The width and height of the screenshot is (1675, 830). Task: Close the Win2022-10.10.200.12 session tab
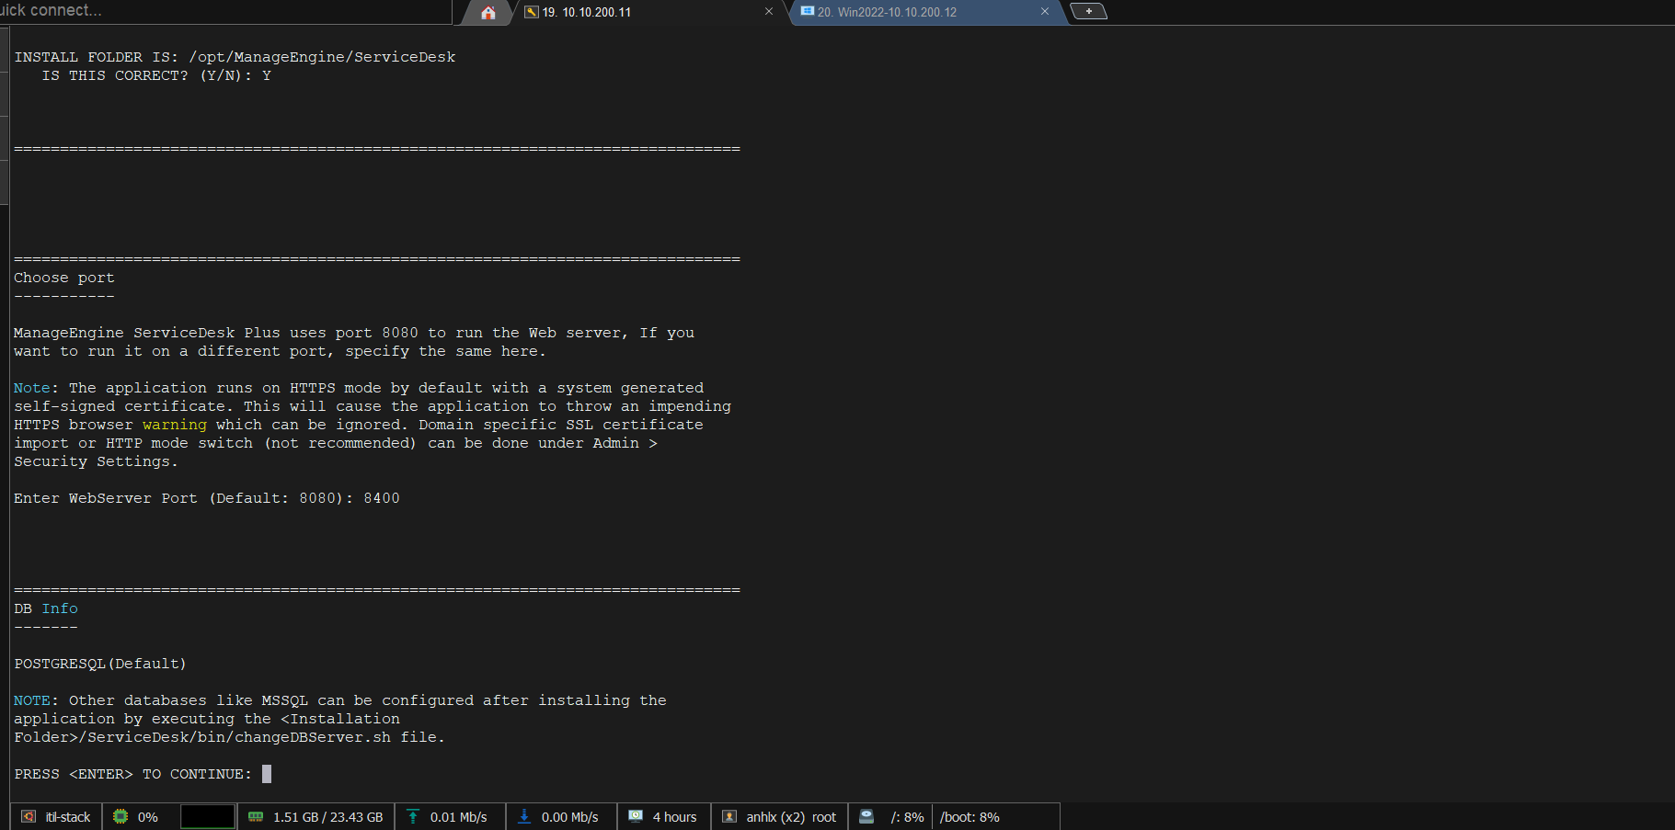[x=1045, y=12]
